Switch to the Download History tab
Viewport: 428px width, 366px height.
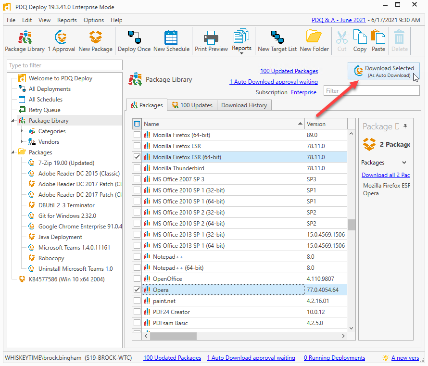tap(244, 105)
